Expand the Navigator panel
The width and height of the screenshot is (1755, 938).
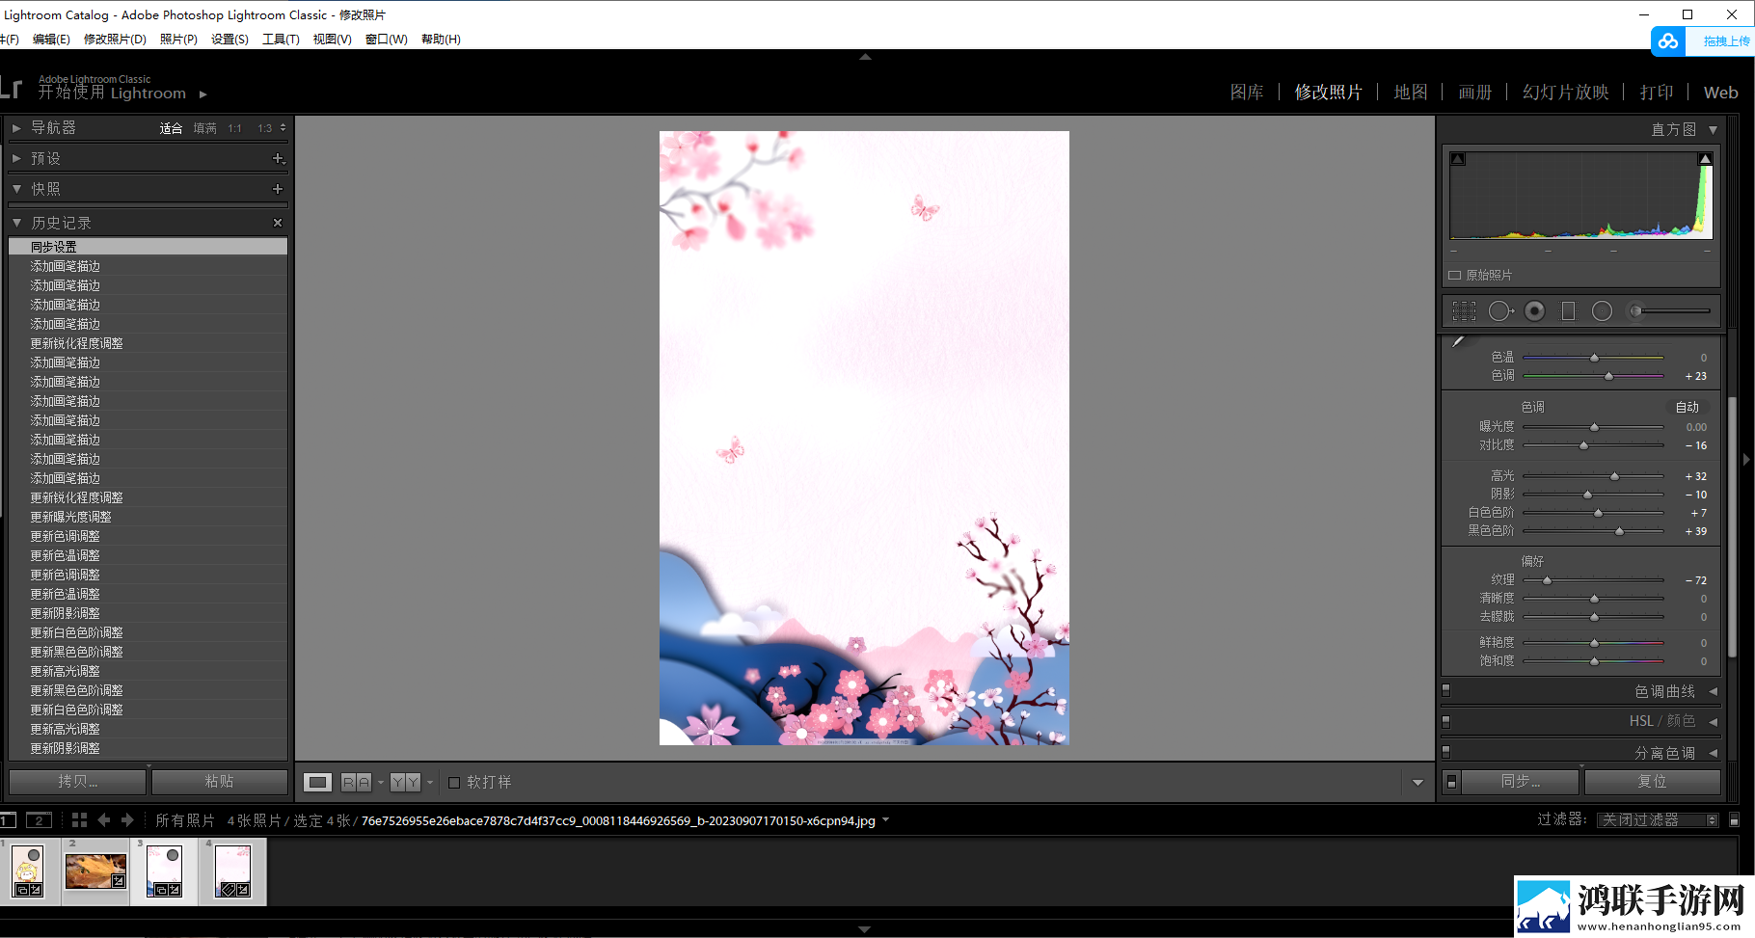coord(16,127)
